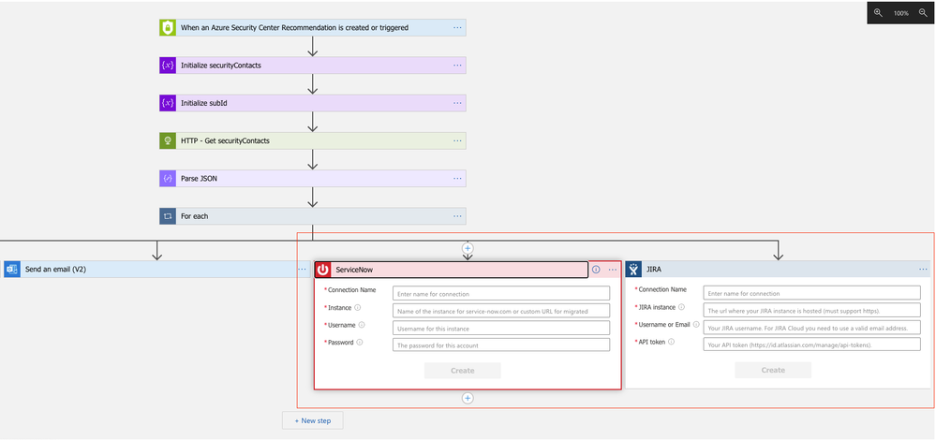The width and height of the screenshot is (936, 440).
Task: Click the JIRA Username or Email field
Action: (811, 328)
